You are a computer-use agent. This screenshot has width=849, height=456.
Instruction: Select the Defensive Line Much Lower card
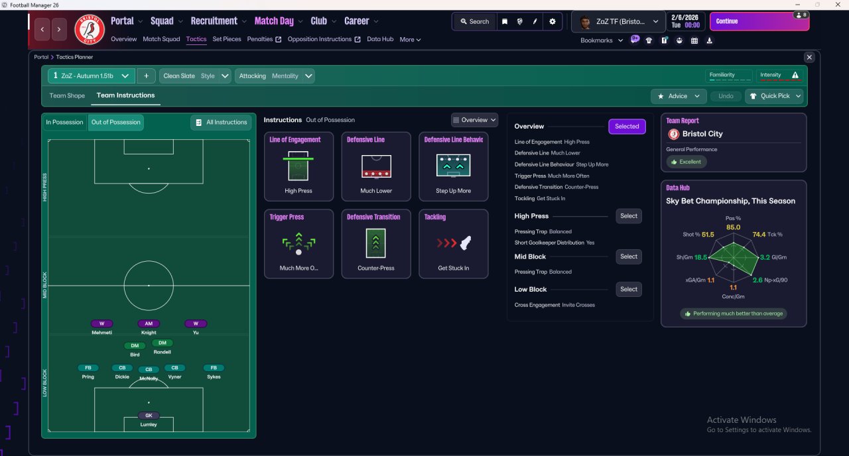pyautogui.click(x=376, y=166)
